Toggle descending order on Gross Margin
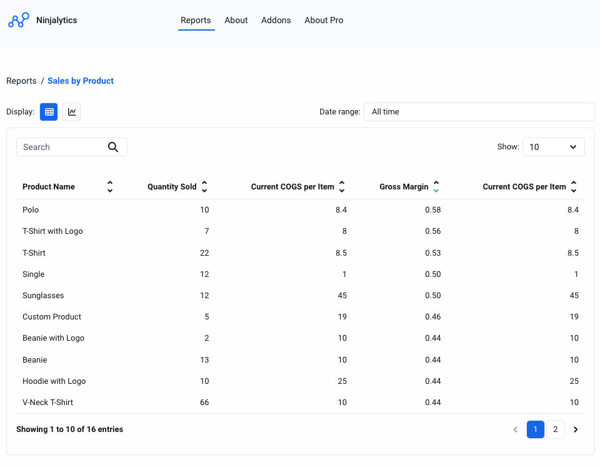This screenshot has width=600, height=467. (x=436, y=189)
